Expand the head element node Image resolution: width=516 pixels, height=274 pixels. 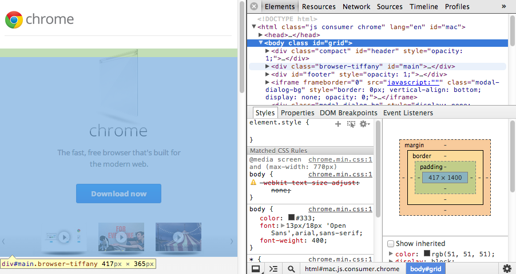(x=261, y=35)
